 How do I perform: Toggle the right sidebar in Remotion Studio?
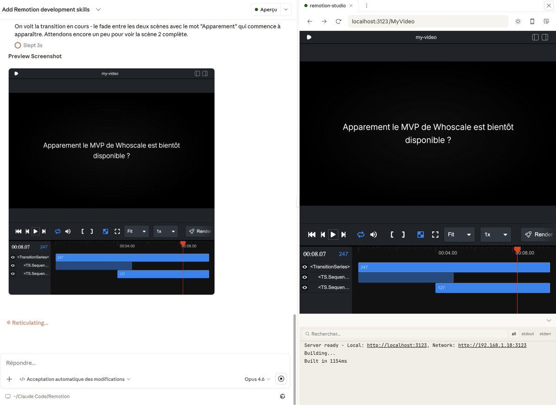point(544,37)
